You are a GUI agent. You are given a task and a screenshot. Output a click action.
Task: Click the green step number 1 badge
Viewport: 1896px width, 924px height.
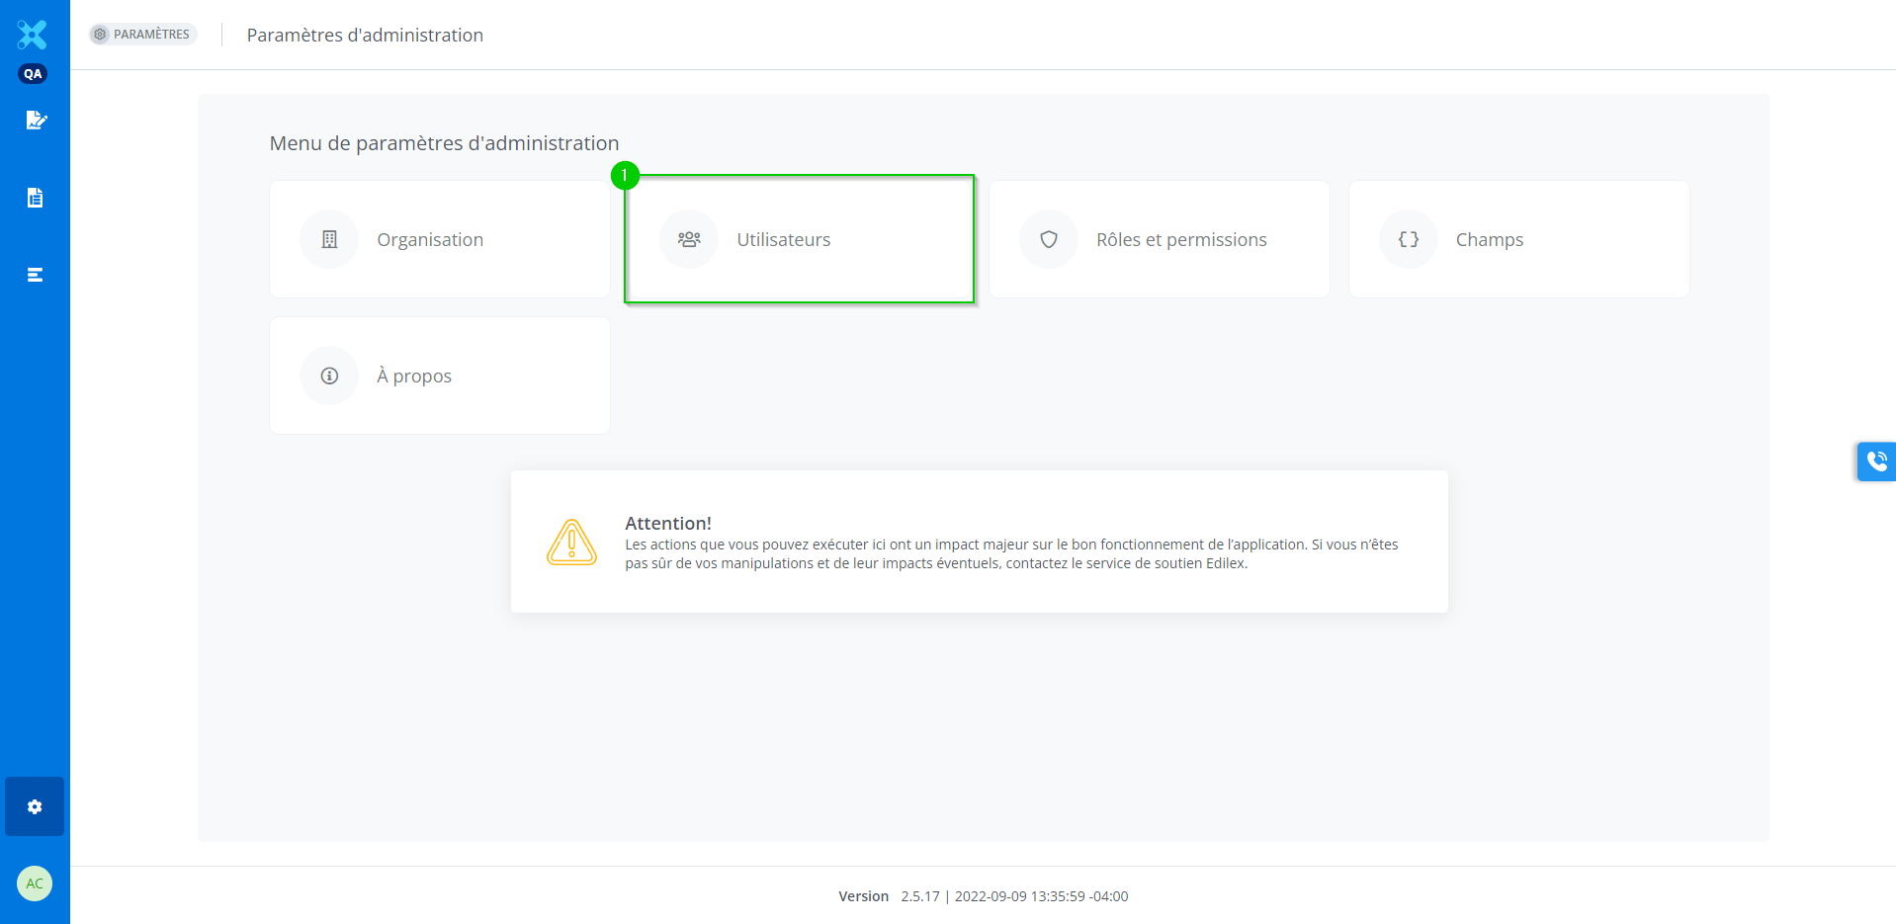625,176
